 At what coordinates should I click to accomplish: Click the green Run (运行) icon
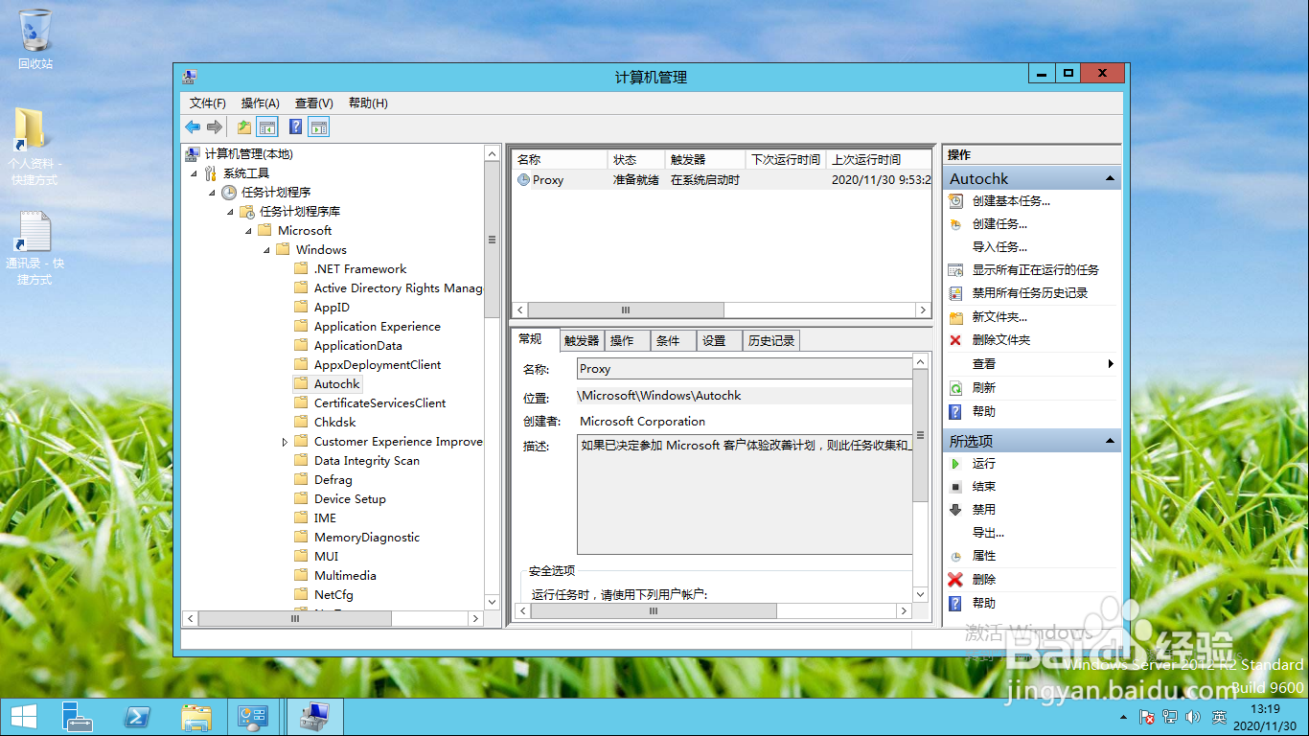tap(955, 464)
